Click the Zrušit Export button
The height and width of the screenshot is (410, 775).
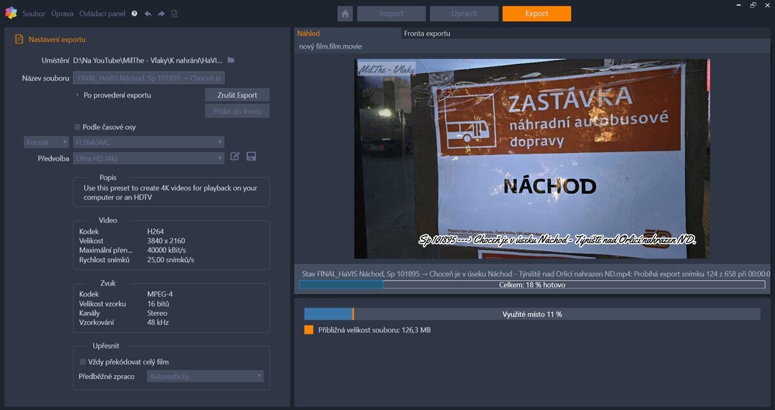tap(237, 94)
